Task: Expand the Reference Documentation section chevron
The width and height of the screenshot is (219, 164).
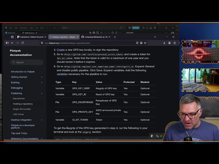Action: click(x=42, y=138)
